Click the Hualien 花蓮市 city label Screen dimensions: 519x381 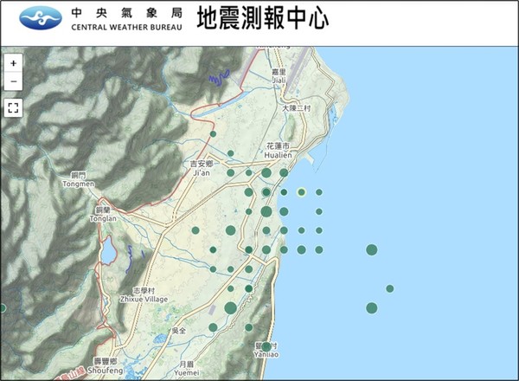278,151
